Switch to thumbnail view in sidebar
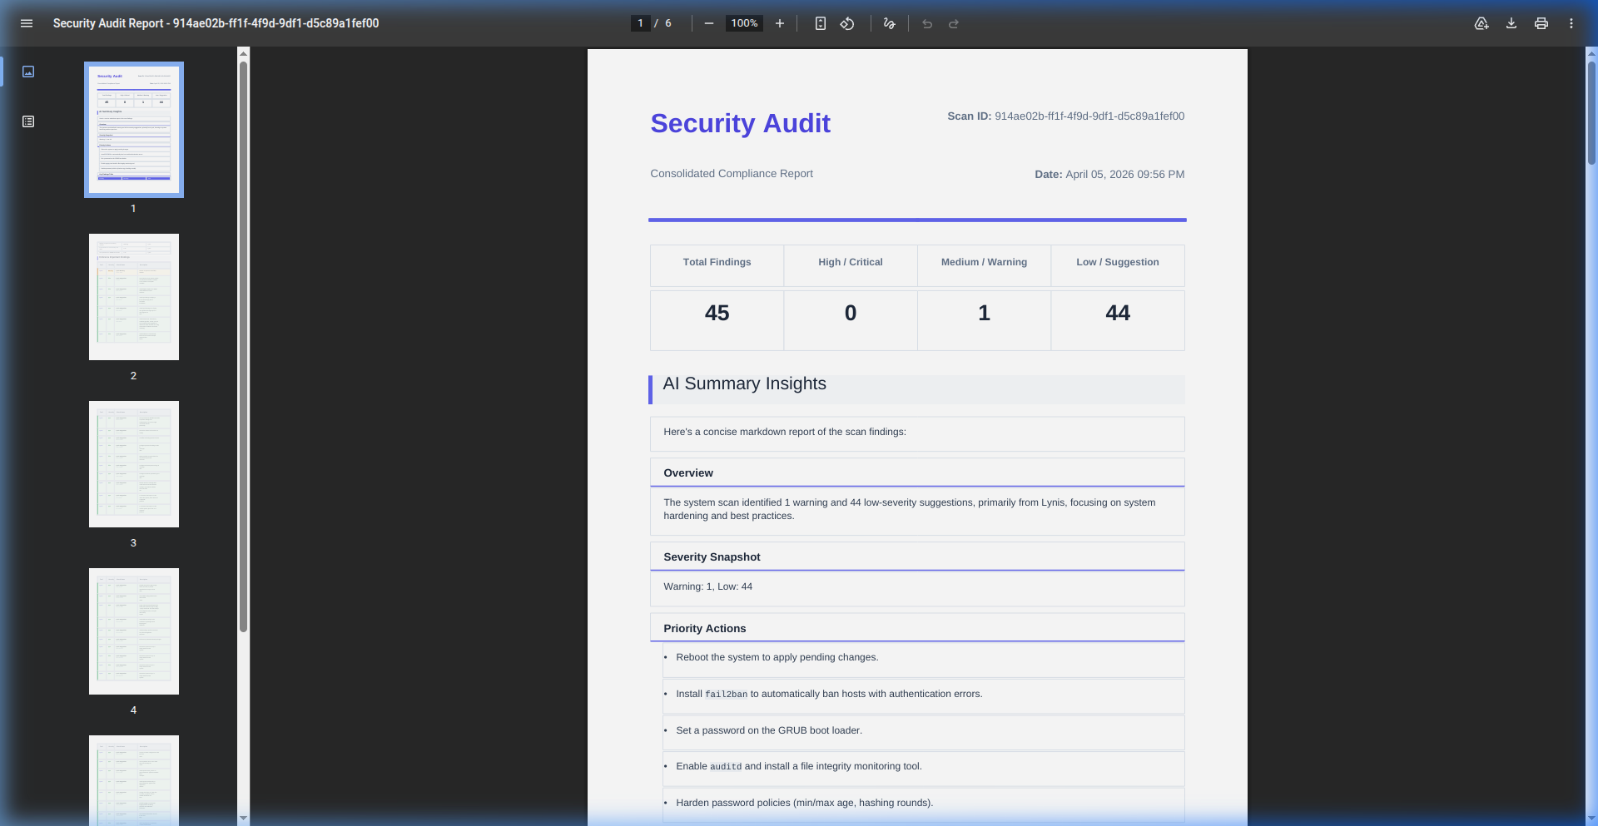The image size is (1598, 826). coord(28,72)
